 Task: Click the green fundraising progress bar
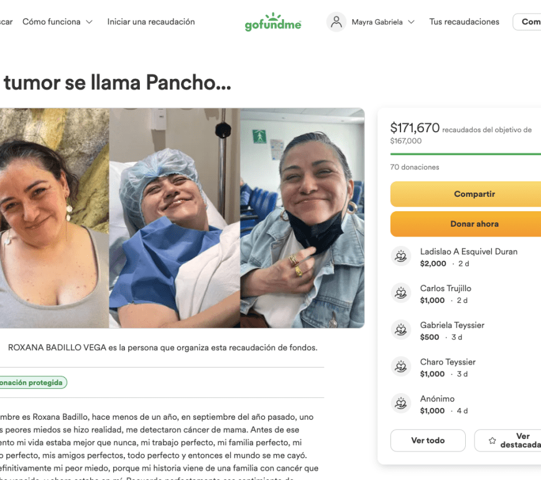click(x=466, y=154)
